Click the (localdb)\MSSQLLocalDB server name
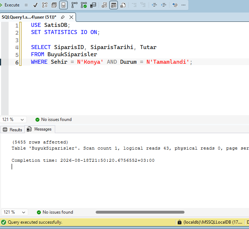 [213, 222]
